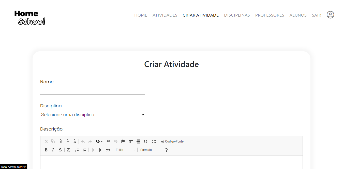Open the Disciplina selection dropdown

point(93,114)
